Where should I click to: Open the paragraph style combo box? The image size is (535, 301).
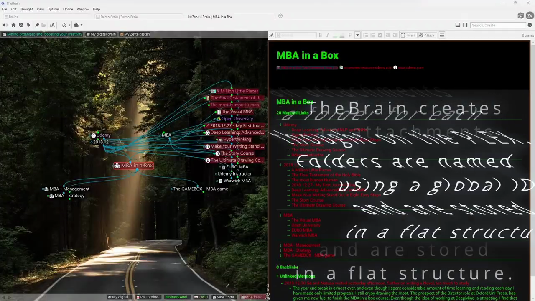pyautogui.click(x=296, y=35)
